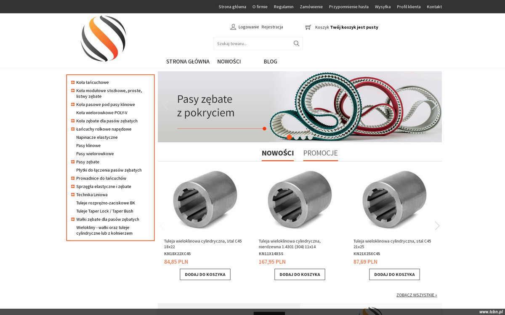Open Regulamin top bar link
The image size is (505, 315).
284,7
